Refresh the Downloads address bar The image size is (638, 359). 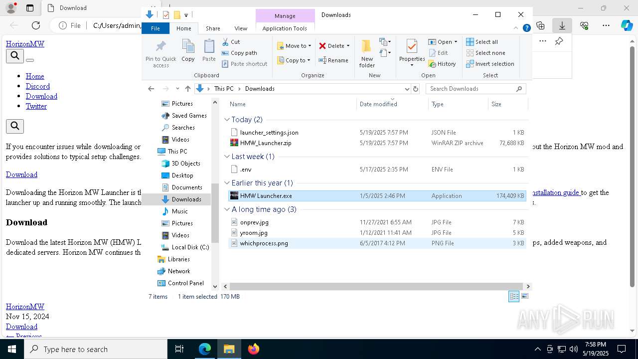tap(416, 89)
